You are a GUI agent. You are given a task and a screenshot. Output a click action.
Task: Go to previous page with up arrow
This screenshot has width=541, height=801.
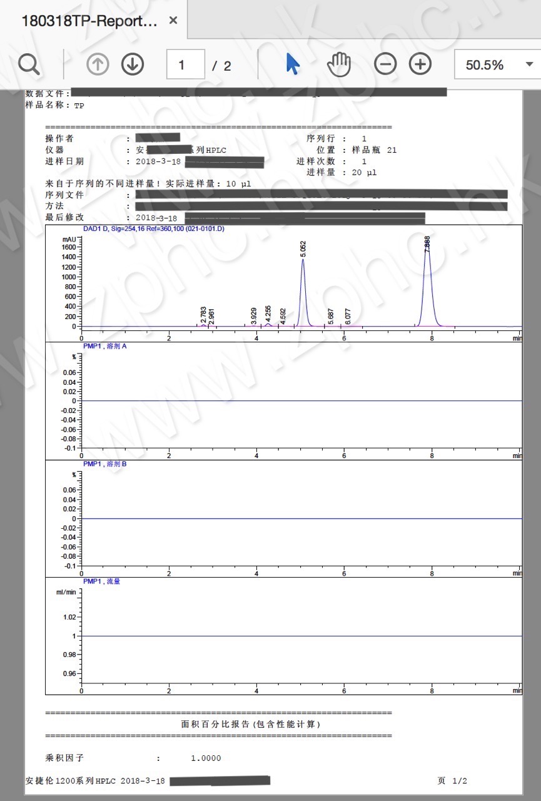(98, 64)
